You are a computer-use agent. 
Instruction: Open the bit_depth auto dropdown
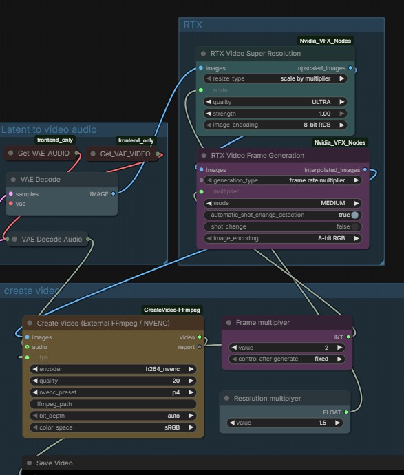(113, 416)
